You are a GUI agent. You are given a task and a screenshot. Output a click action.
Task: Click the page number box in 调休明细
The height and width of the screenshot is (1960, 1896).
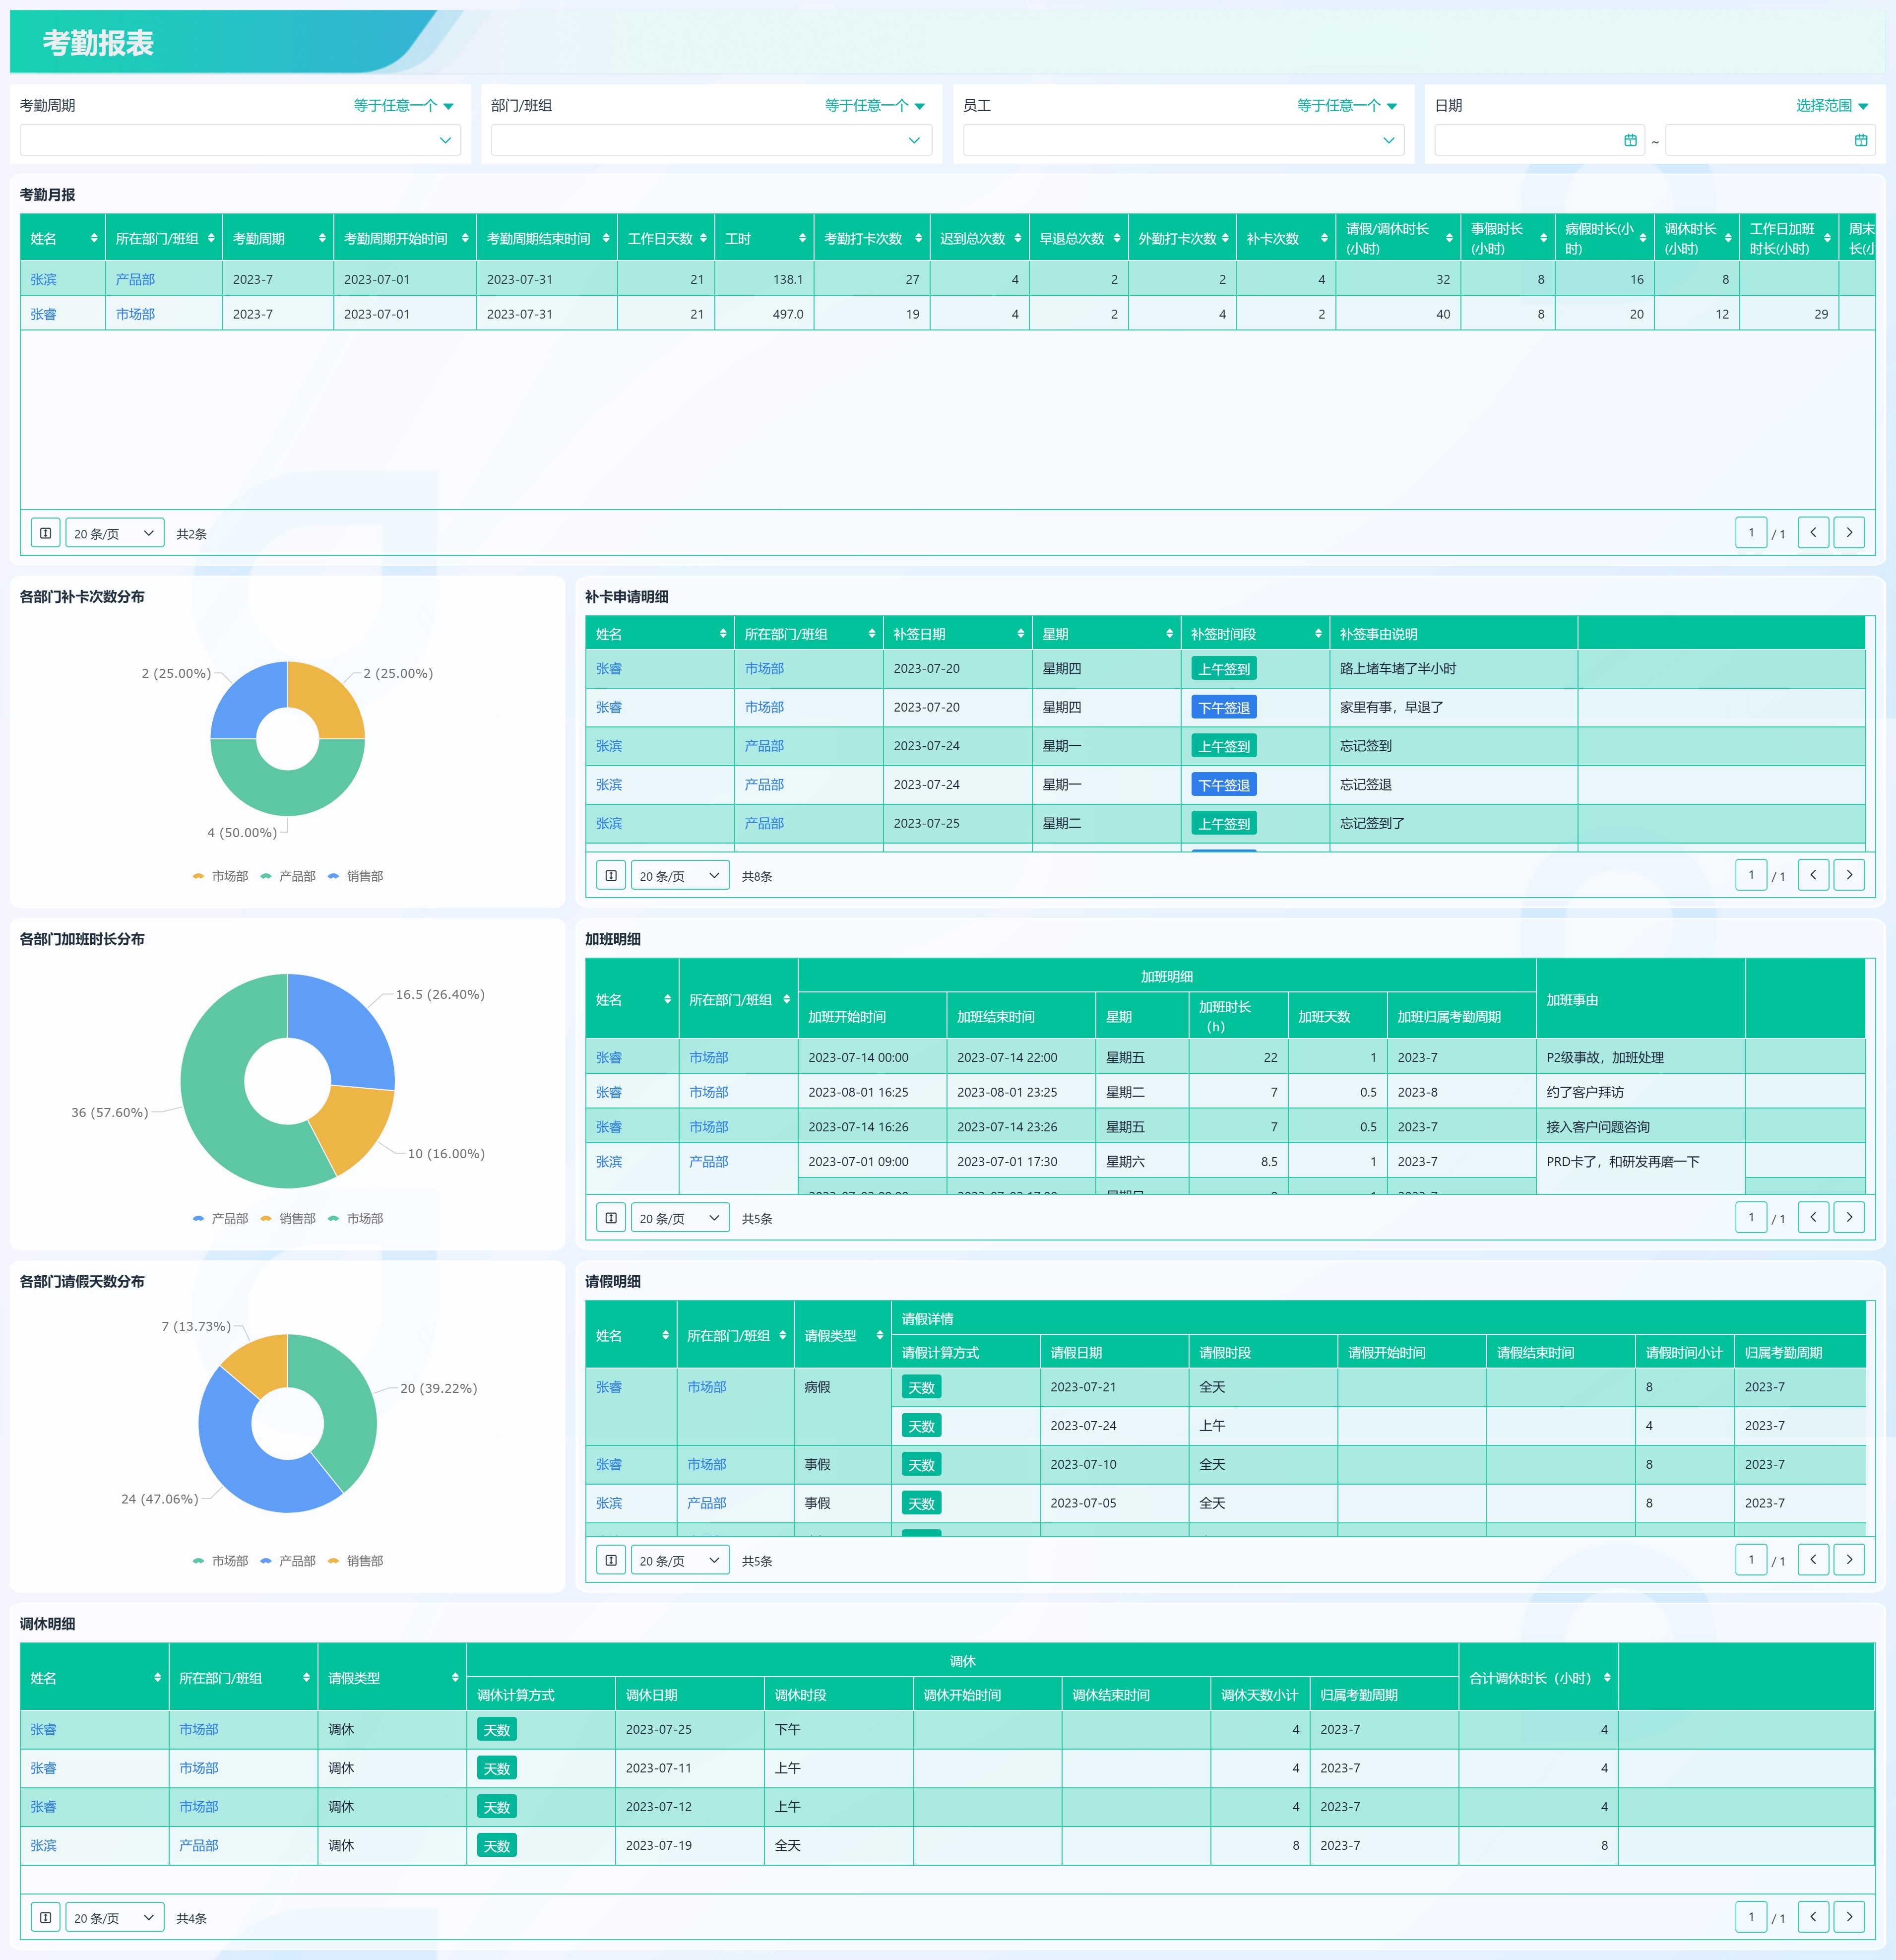click(x=1750, y=1916)
